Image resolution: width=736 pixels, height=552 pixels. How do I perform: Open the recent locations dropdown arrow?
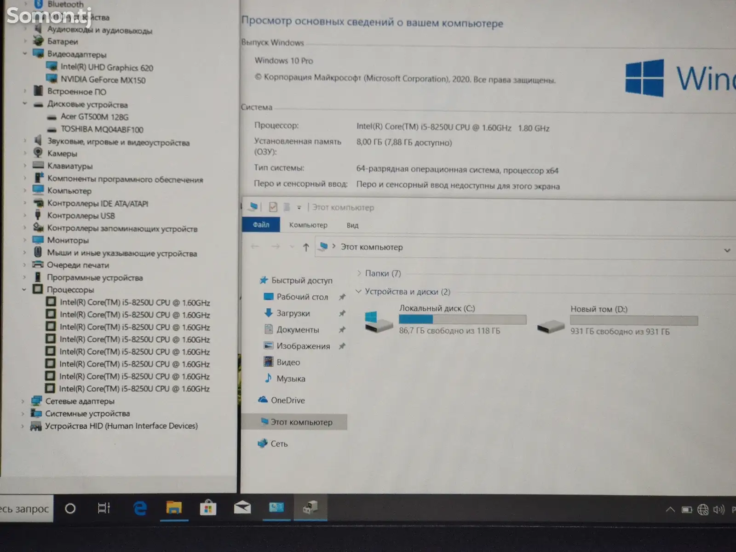coord(292,247)
